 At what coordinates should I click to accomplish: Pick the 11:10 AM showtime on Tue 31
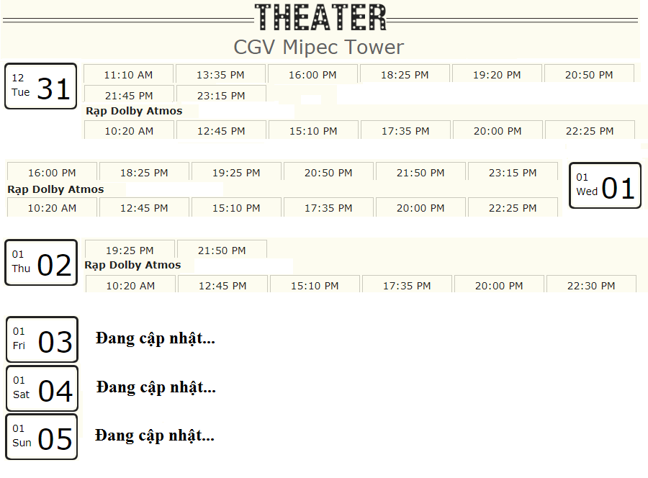129,74
